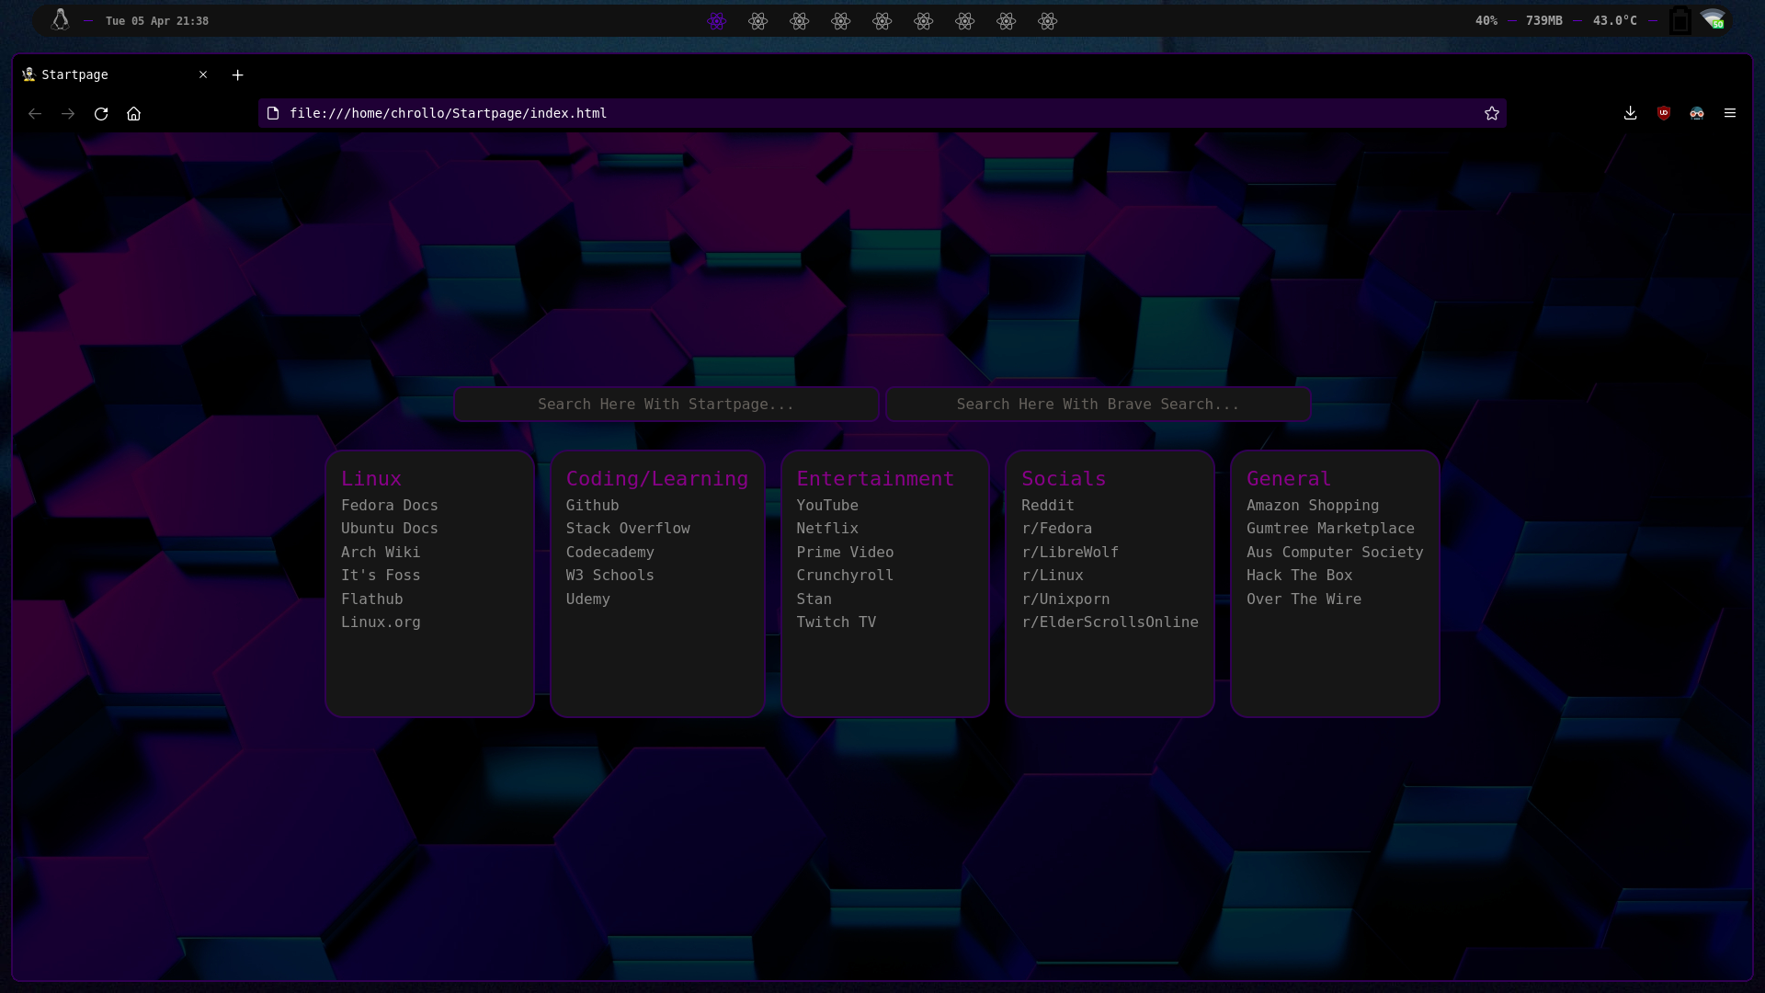Click the date and time display

click(x=157, y=21)
